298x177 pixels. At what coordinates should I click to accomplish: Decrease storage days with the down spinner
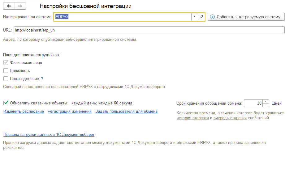click(x=266, y=105)
